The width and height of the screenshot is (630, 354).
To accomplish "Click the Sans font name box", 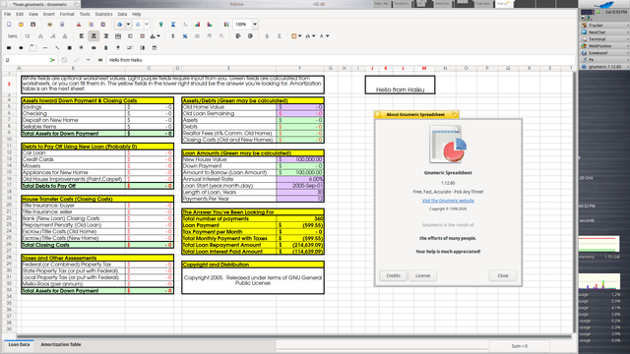I will coord(13,36).
